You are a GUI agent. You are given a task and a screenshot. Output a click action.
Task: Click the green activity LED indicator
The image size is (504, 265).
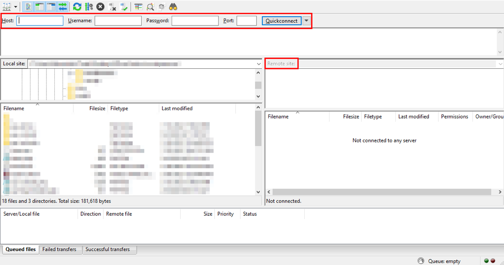(486, 261)
